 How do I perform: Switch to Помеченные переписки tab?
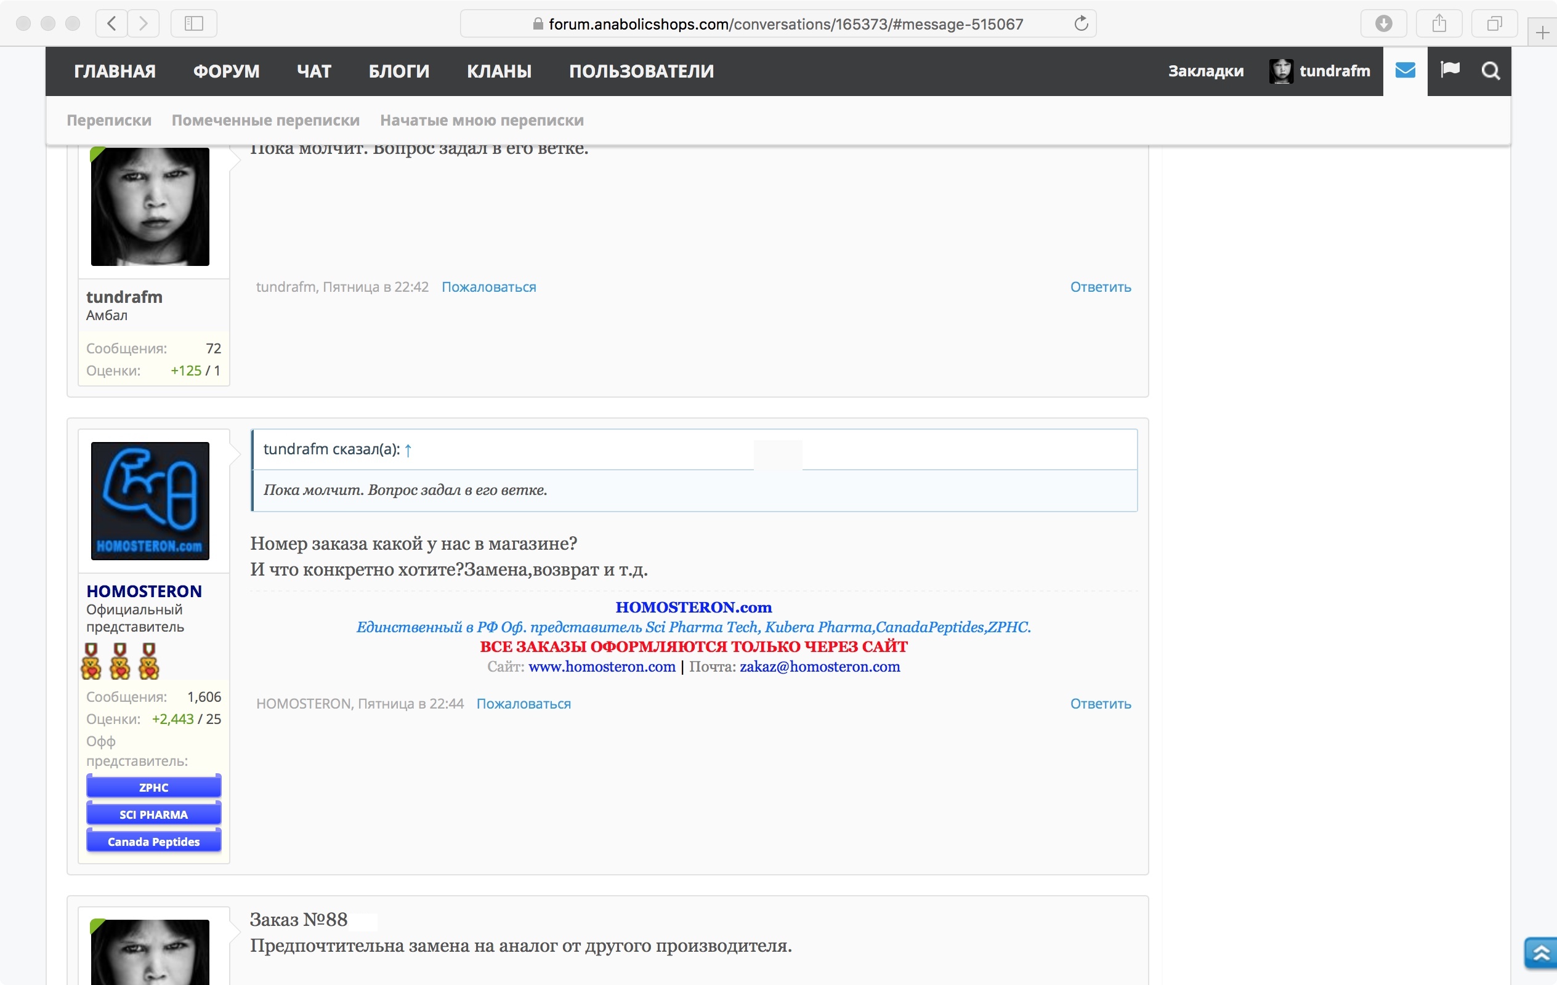point(265,120)
